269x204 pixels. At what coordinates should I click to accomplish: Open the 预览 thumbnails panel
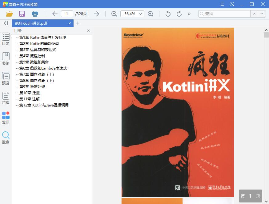click(6, 78)
